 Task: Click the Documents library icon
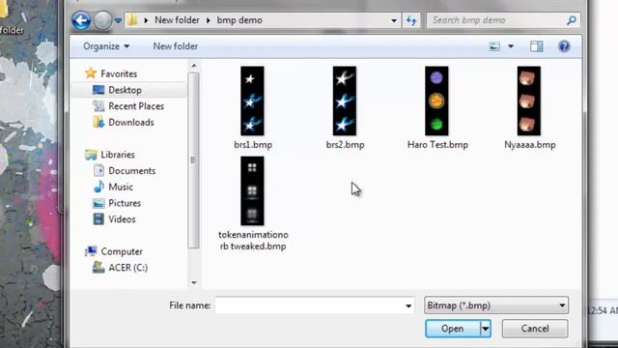(x=98, y=170)
